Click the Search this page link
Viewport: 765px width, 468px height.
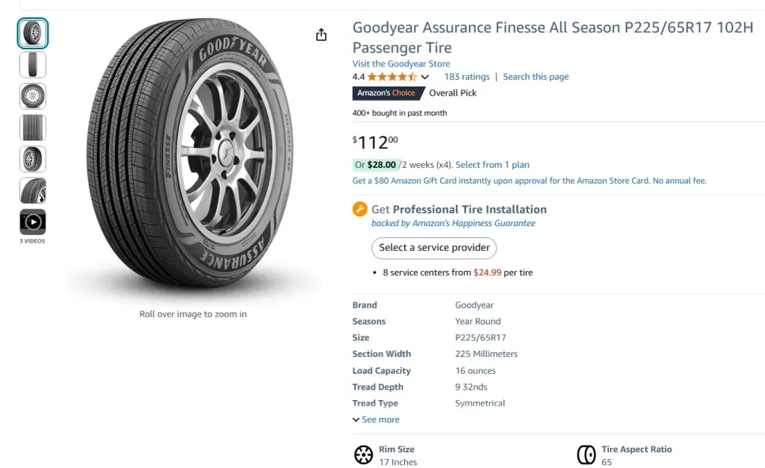[536, 77]
